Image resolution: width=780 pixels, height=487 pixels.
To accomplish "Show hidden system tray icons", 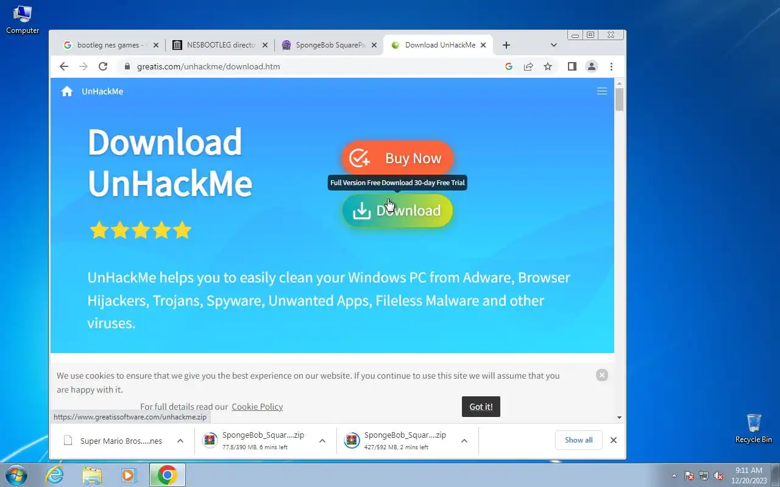I will (x=674, y=475).
